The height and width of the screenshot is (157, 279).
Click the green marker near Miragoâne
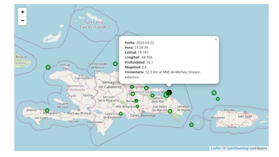coord(47,110)
